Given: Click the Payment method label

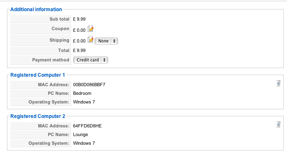Looking at the screenshot, I should (x=51, y=60).
